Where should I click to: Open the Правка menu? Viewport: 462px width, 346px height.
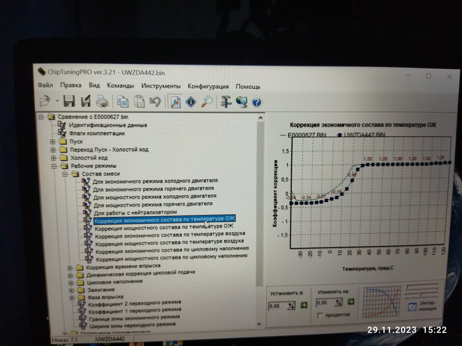point(71,85)
